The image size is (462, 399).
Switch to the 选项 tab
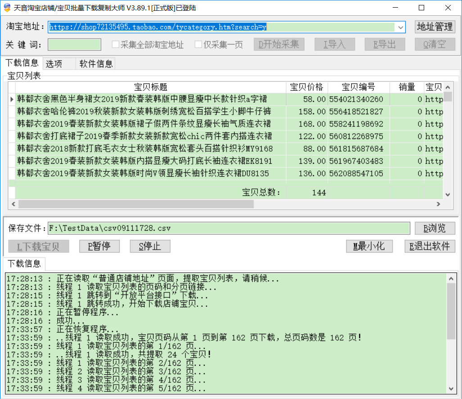[54, 64]
